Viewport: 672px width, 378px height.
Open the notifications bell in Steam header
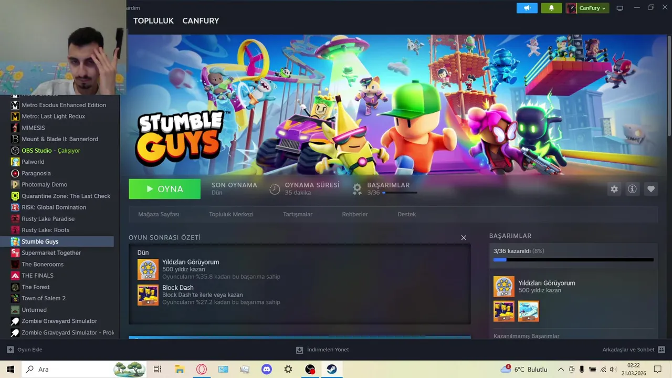(x=551, y=8)
